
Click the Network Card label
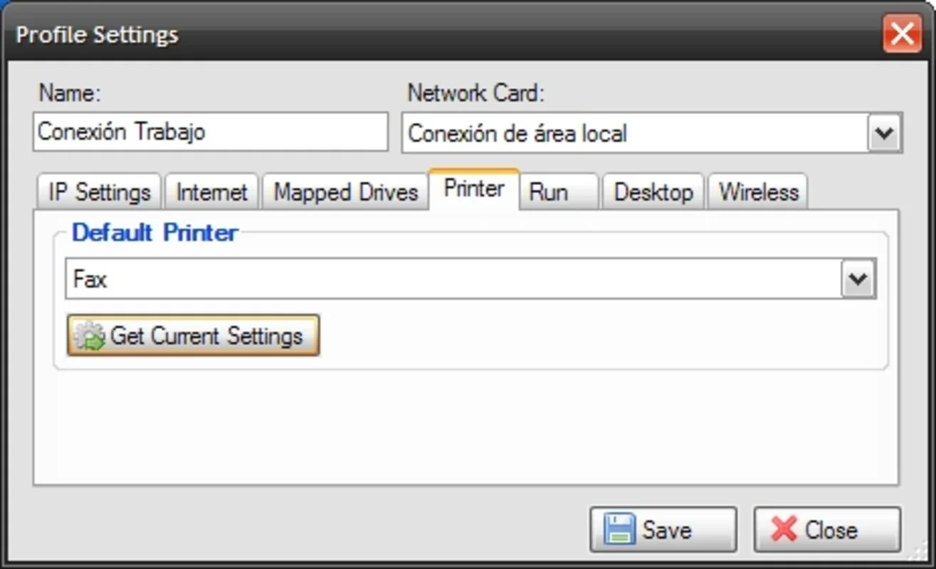(x=475, y=93)
